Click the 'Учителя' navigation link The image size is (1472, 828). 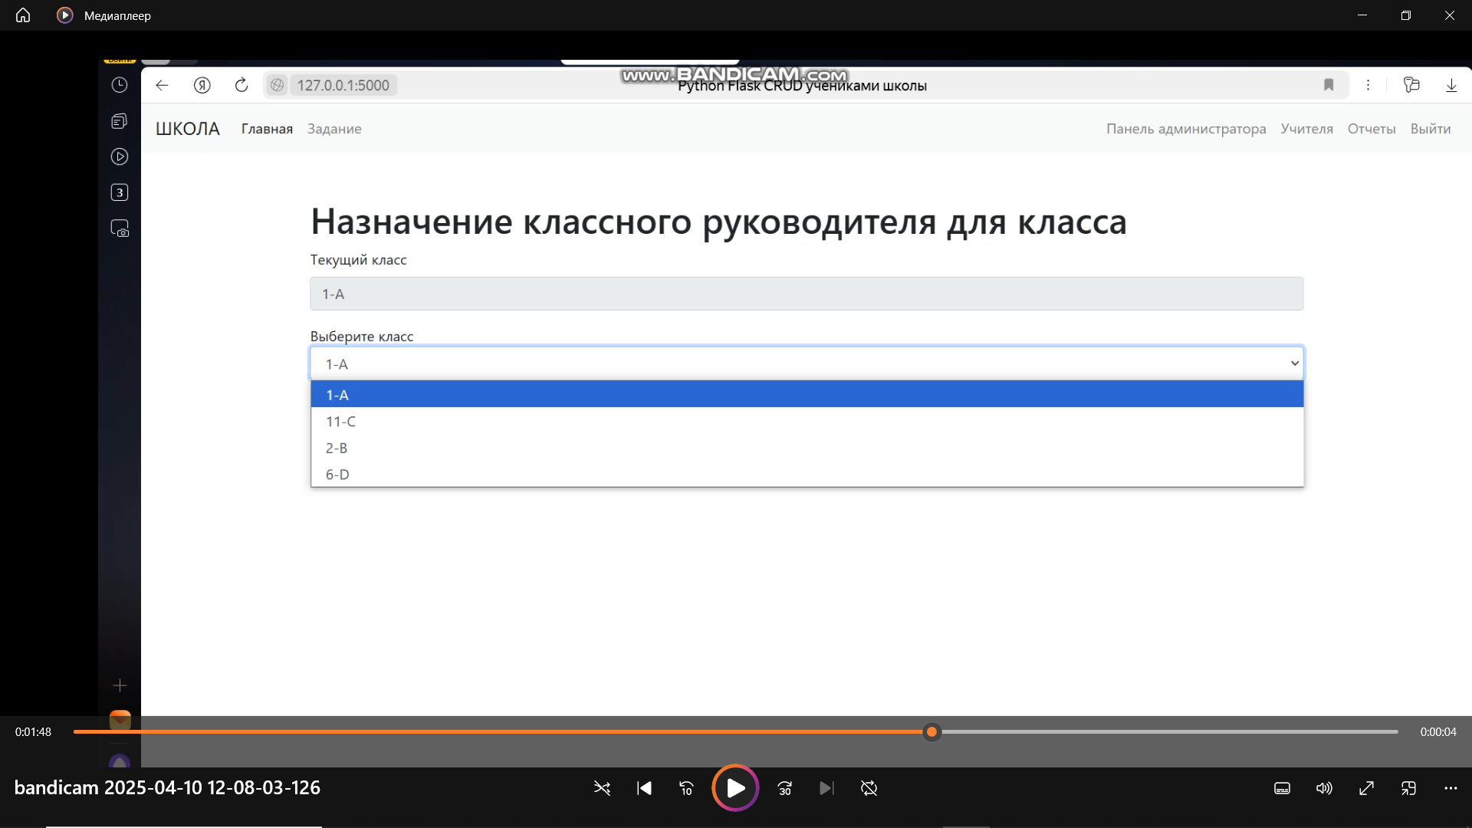point(1306,129)
